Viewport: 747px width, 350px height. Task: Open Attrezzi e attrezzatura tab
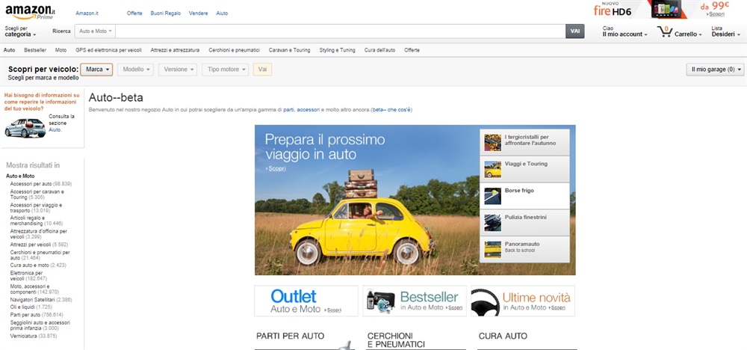[x=175, y=50]
